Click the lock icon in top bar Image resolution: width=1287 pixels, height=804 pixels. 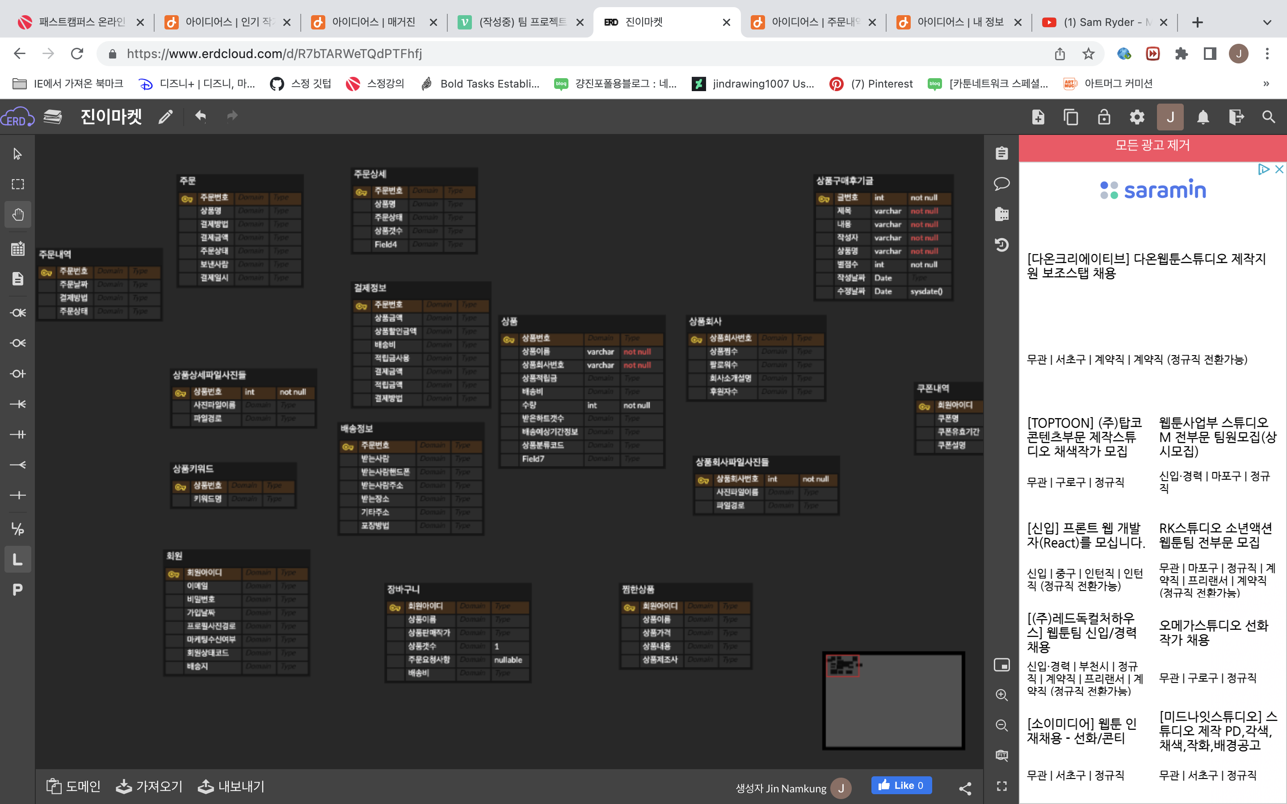coord(1104,117)
